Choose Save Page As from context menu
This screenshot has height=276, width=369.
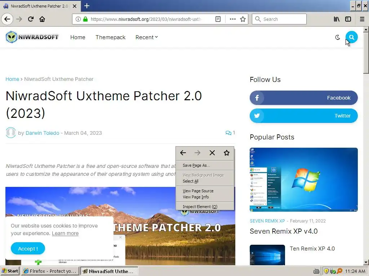tap(205, 165)
